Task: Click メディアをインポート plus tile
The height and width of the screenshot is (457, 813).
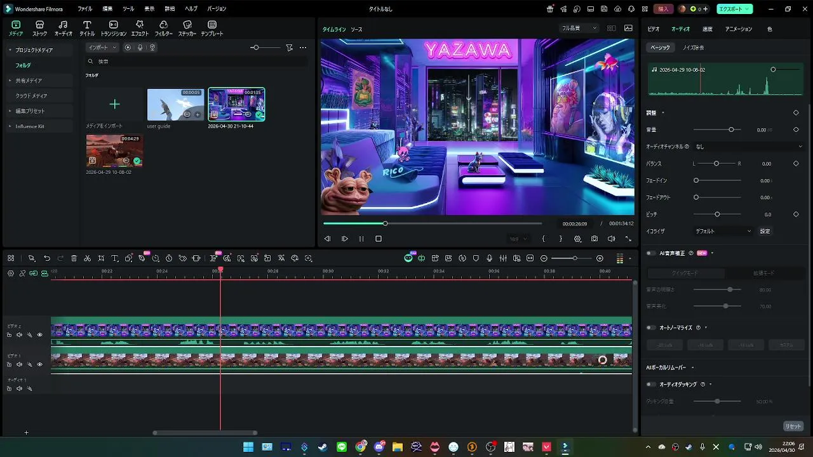Action: [x=114, y=104]
